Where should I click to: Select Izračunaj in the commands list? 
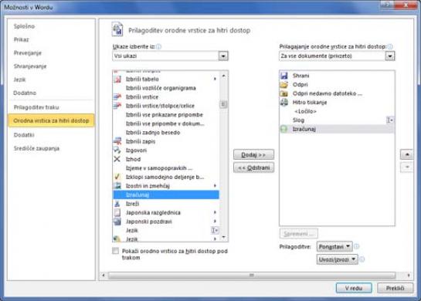point(166,194)
